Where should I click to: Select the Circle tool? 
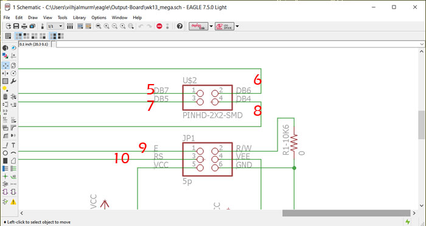pyautogui.click(x=5, y=153)
